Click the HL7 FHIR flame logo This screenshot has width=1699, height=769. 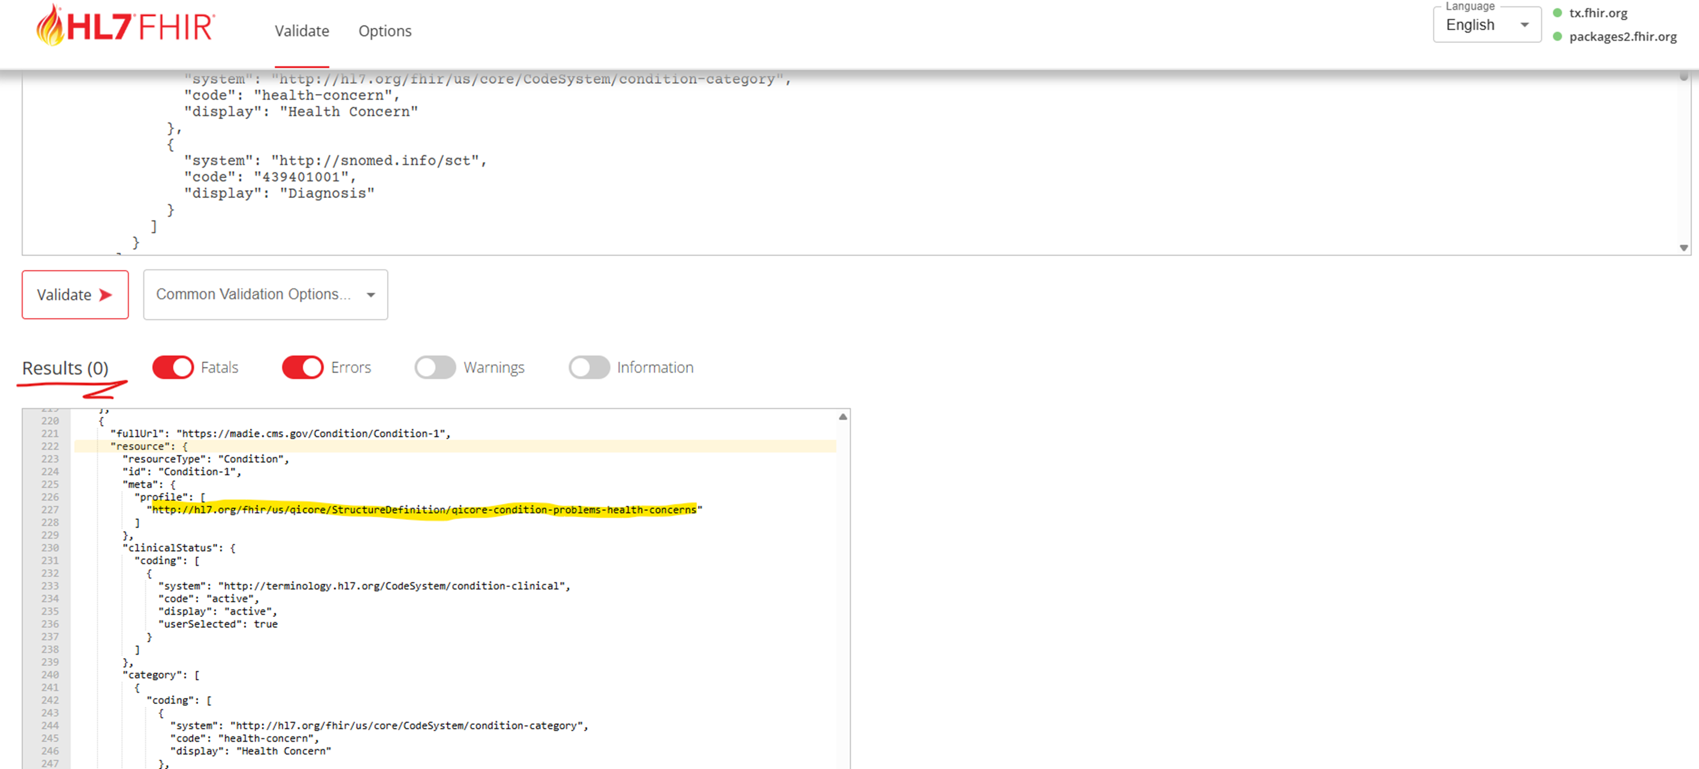point(49,25)
